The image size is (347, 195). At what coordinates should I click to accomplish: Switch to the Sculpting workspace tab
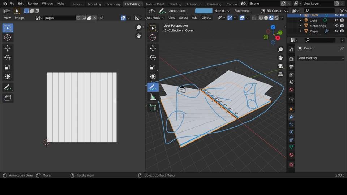[x=113, y=4]
